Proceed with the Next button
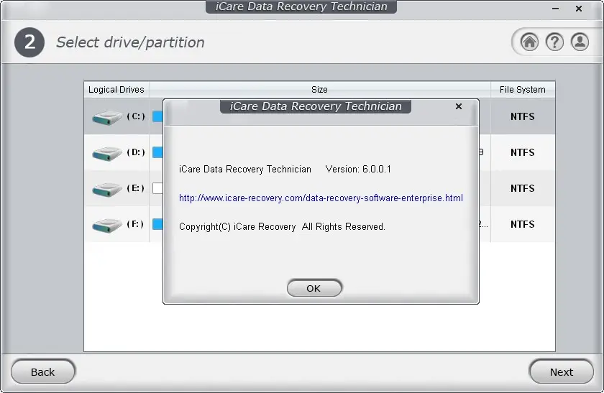The width and height of the screenshot is (604, 393). point(562,372)
